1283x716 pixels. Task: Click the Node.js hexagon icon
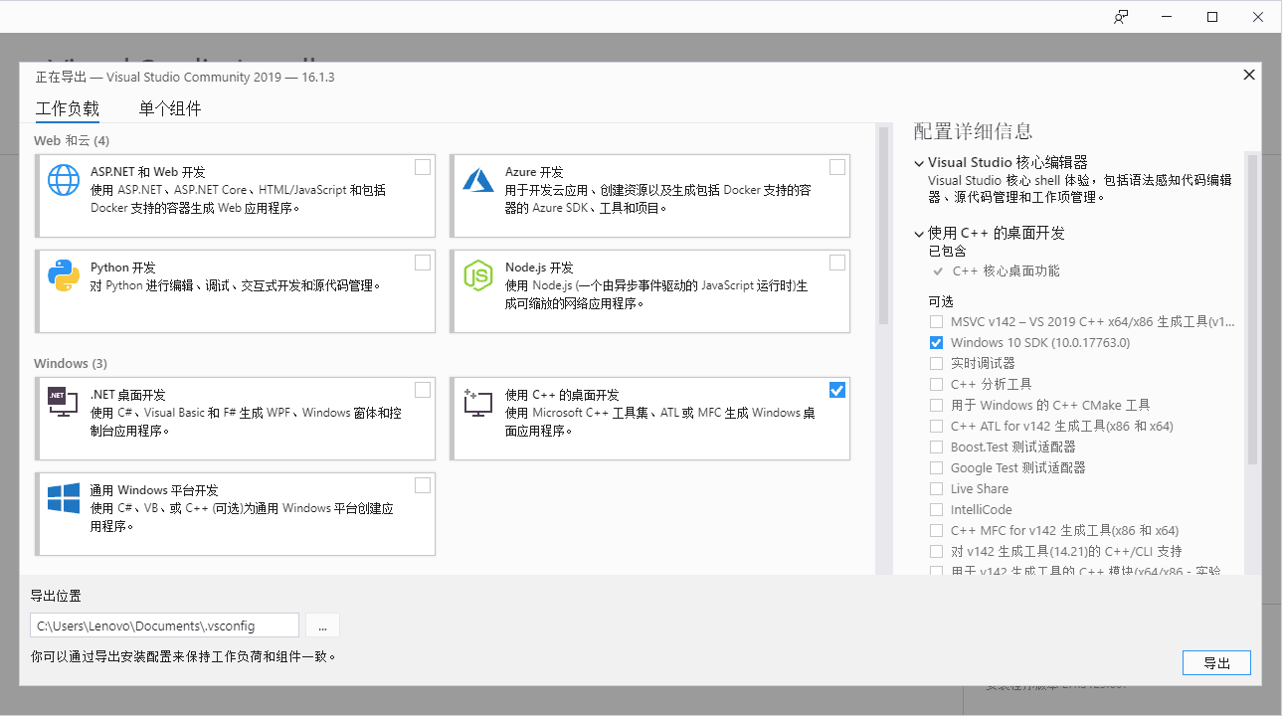click(478, 275)
